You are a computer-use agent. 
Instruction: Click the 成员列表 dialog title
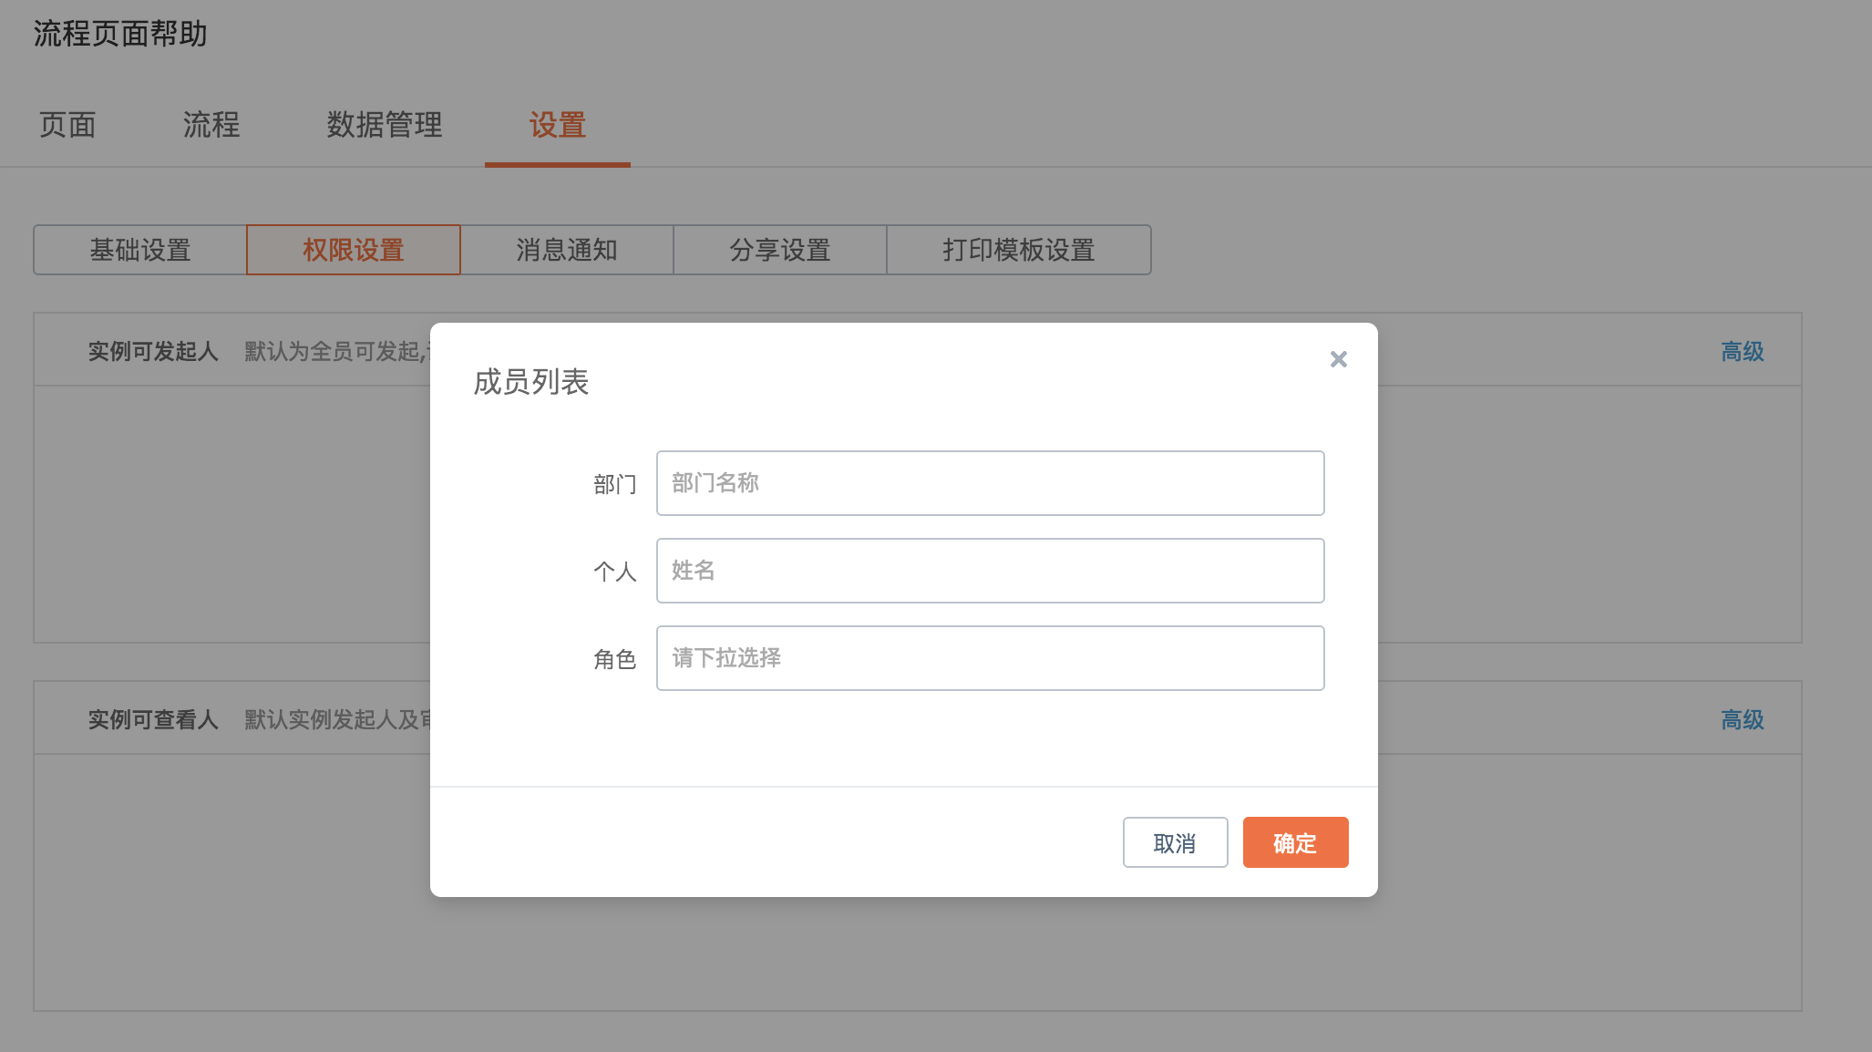531,382
